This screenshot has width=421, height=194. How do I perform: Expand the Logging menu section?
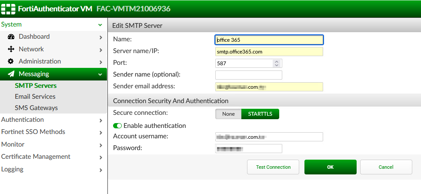[100, 170]
